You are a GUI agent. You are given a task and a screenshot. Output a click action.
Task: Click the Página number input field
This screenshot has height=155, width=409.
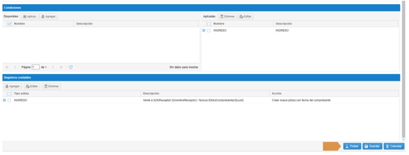(36, 67)
